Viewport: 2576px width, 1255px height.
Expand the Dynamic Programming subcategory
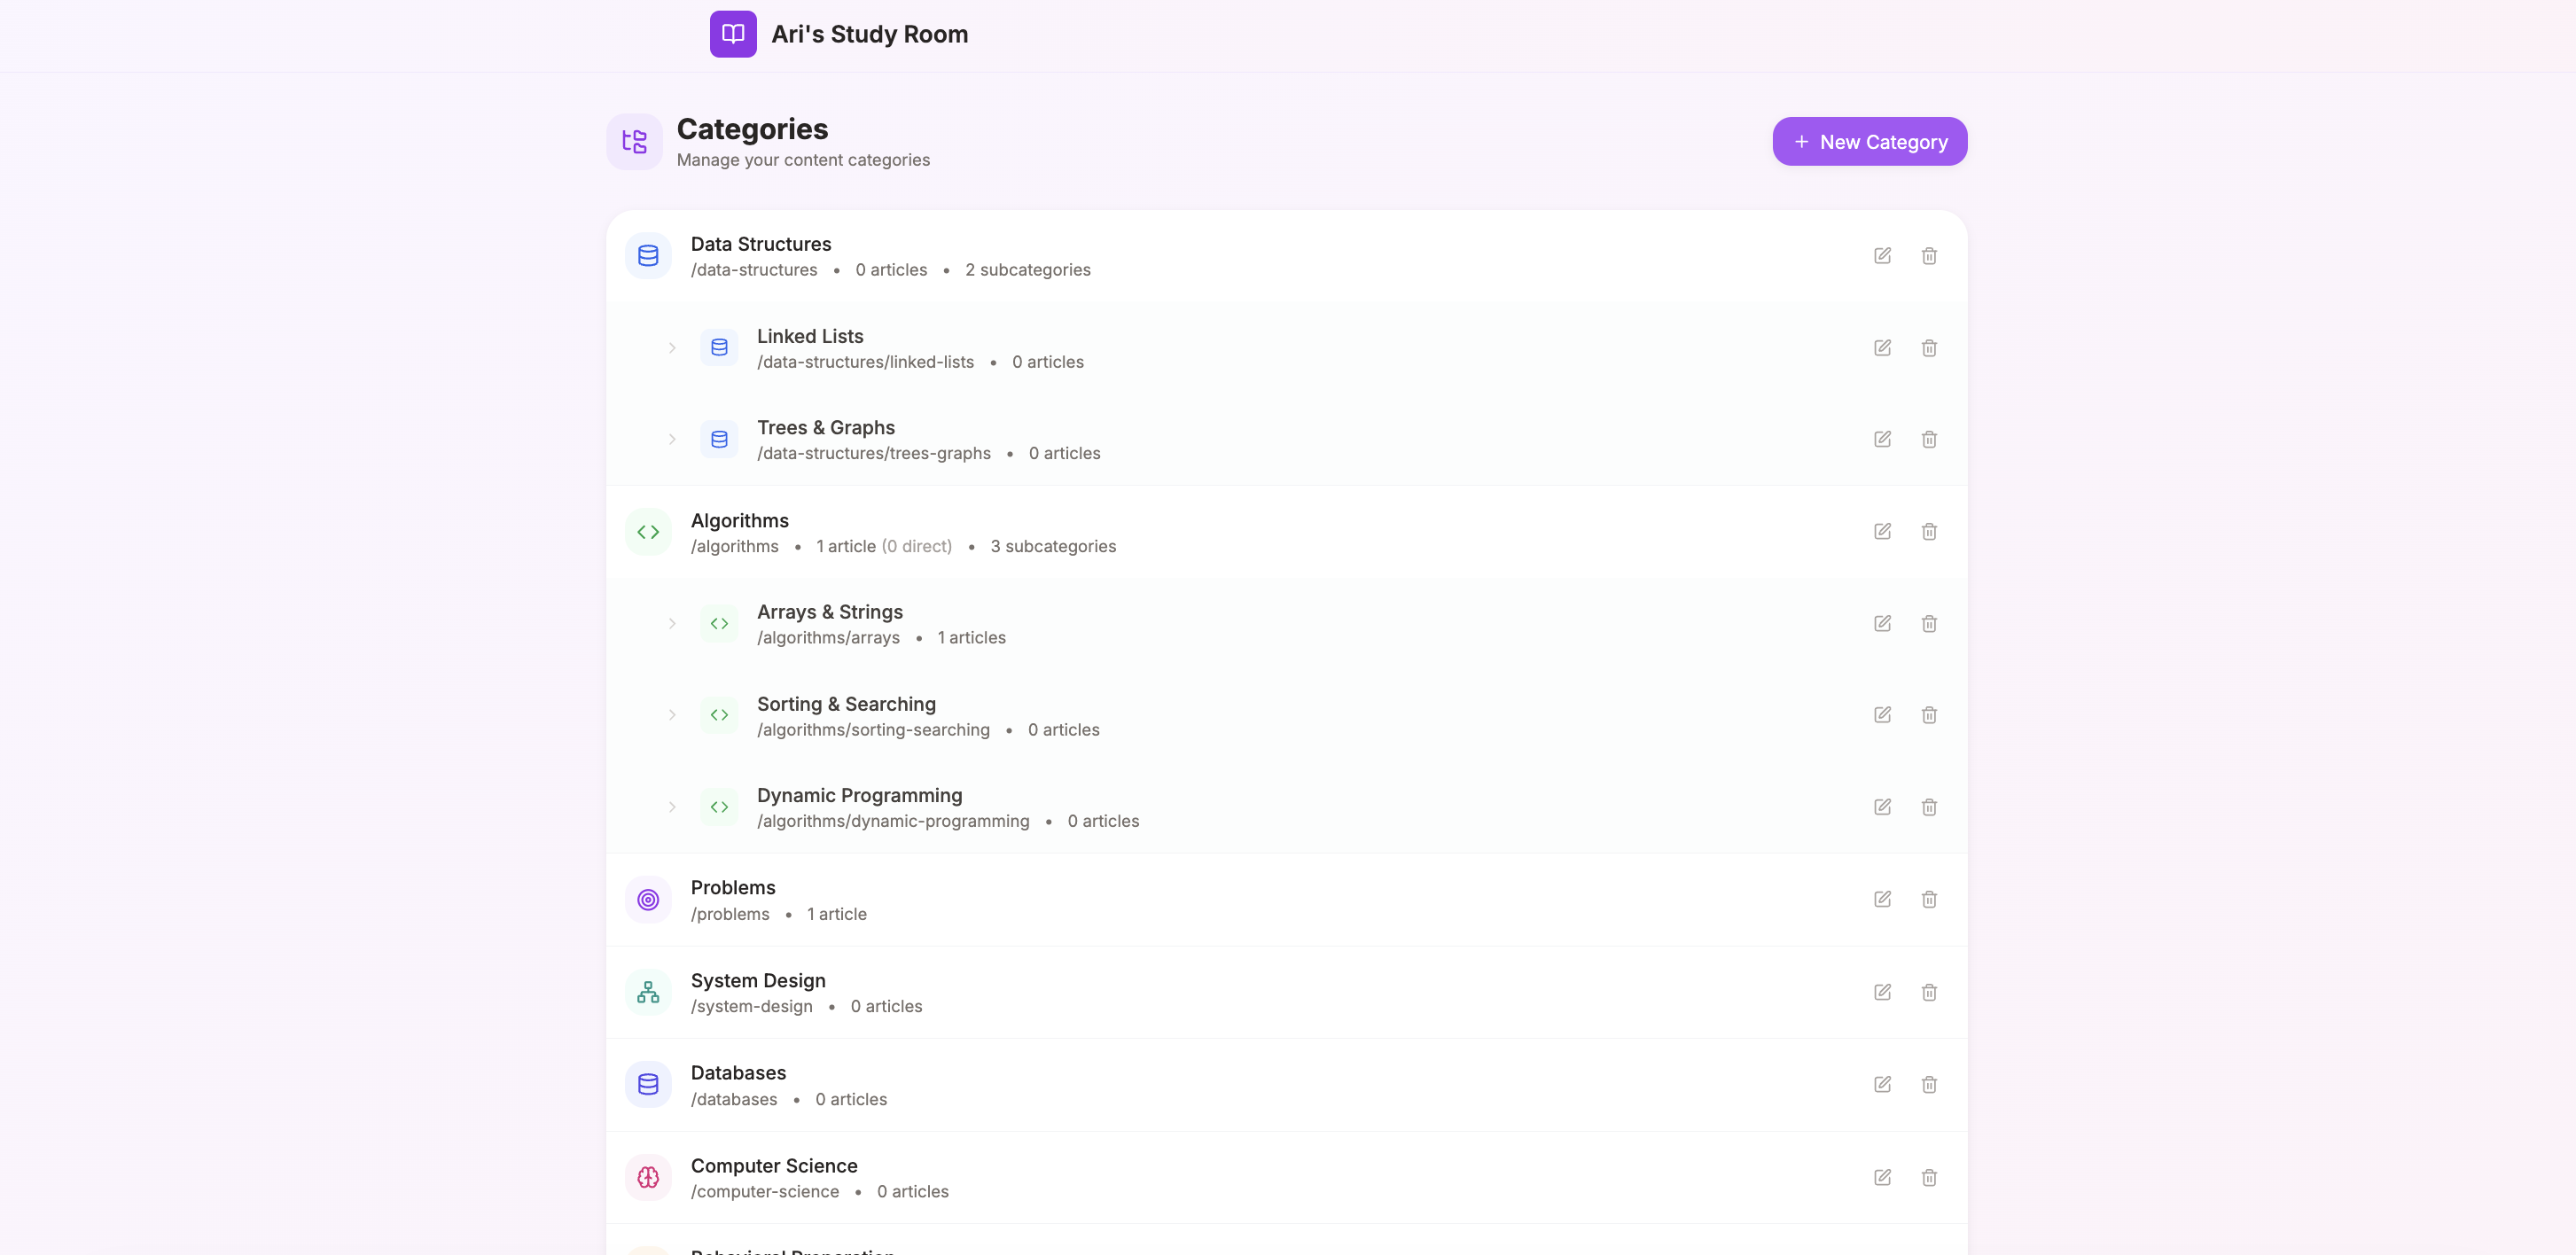click(x=671, y=806)
